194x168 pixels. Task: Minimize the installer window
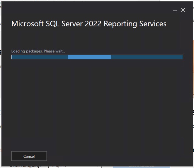tap(174, 10)
